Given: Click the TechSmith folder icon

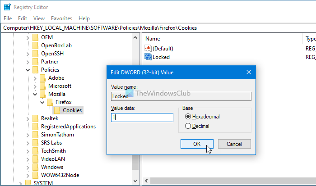Looking at the screenshot, I should (35, 151).
